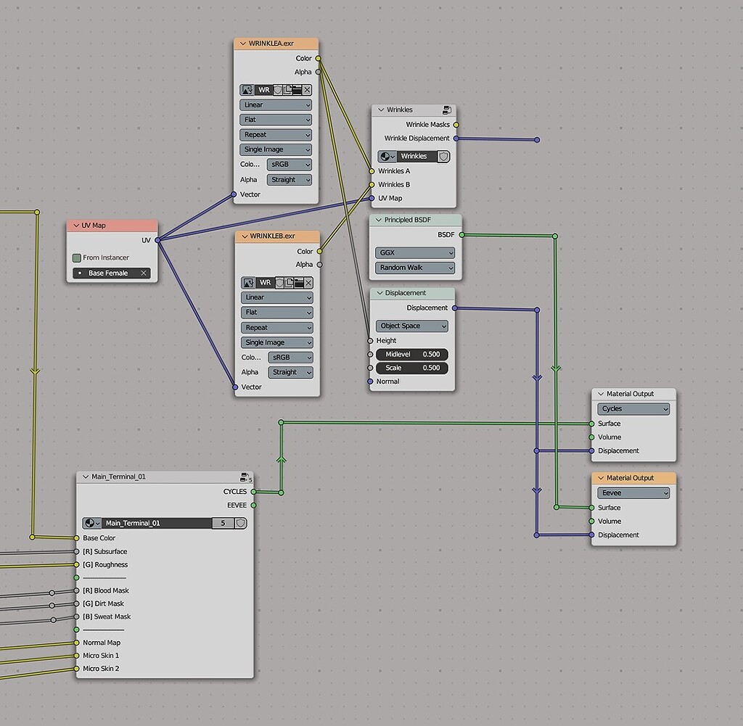Screen dimensions: 743x726
Task: Open Linear interpolation dropdown in WRINKLEB.exr
Action: point(276,297)
